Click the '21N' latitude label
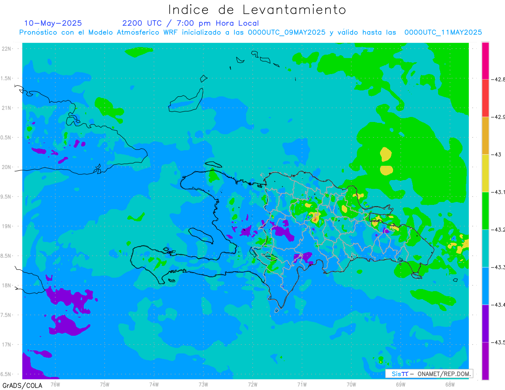 7,108
